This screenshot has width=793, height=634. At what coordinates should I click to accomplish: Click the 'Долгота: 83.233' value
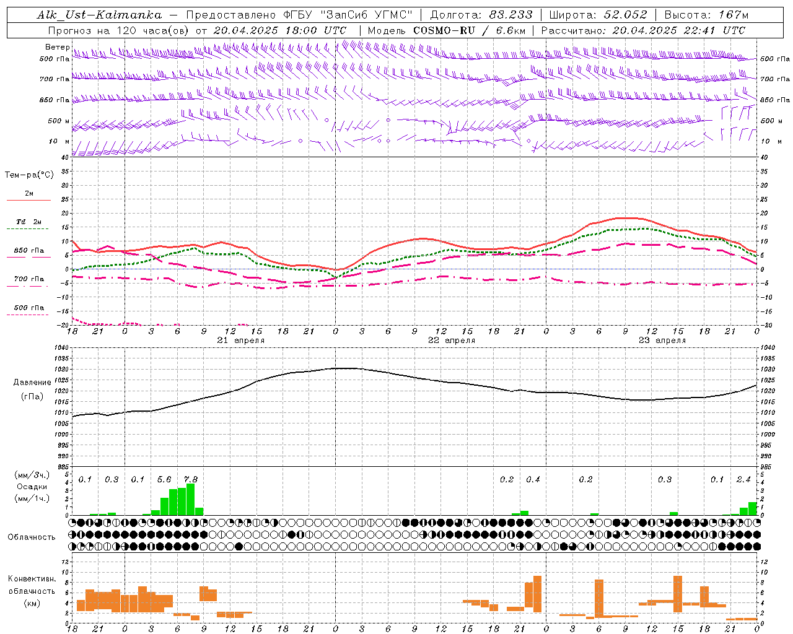(481, 15)
